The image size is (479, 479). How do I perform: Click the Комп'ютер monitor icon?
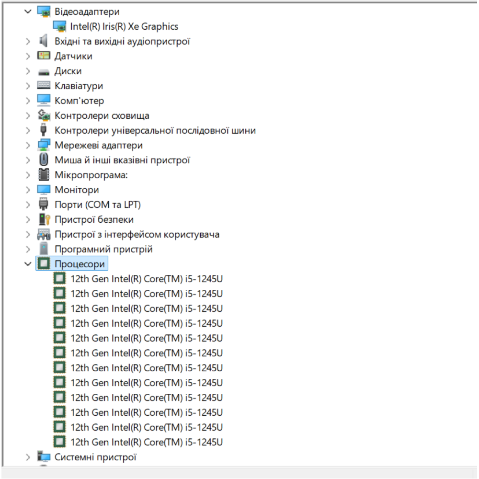pyautogui.click(x=44, y=100)
